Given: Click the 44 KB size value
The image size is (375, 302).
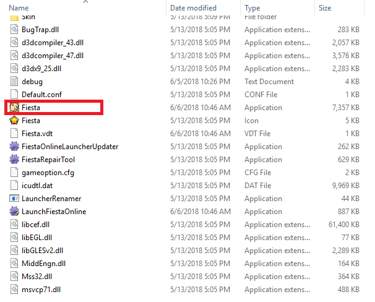Looking at the screenshot, I should pos(350,199).
